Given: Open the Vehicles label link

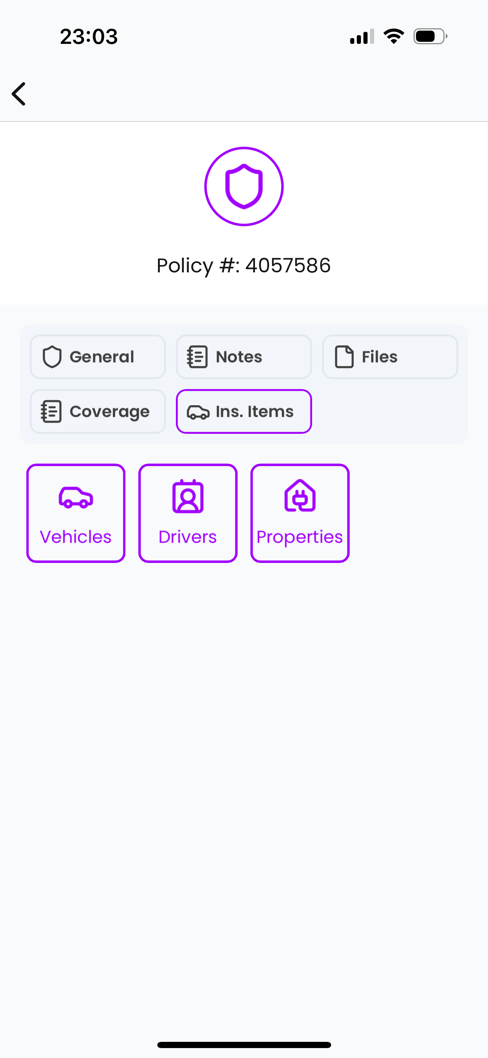Looking at the screenshot, I should [x=76, y=537].
